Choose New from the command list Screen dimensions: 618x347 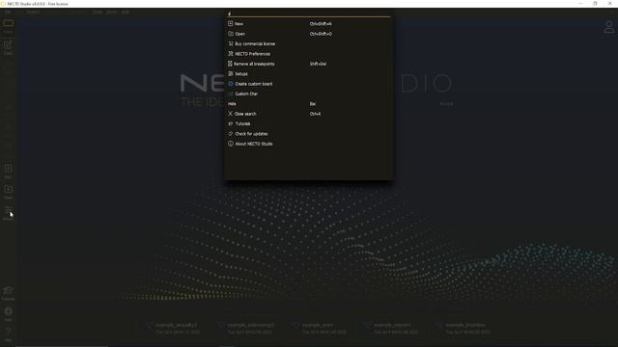click(309, 23)
